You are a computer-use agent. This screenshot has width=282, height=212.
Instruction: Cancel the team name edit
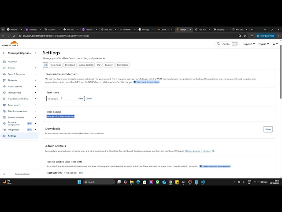pyautogui.click(x=89, y=98)
